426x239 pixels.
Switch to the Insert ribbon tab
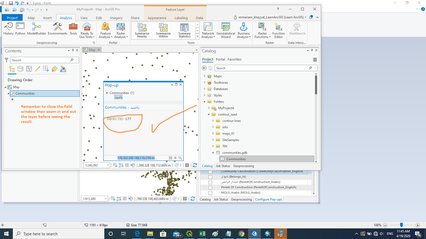pyautogui.click(x=47, y=18)
